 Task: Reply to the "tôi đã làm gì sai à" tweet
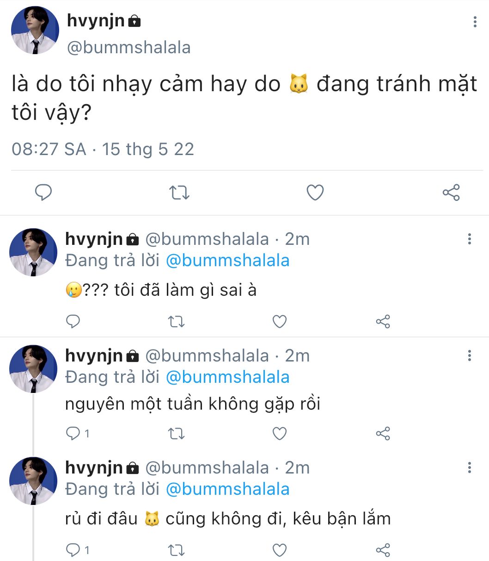[x=73, y=321]
